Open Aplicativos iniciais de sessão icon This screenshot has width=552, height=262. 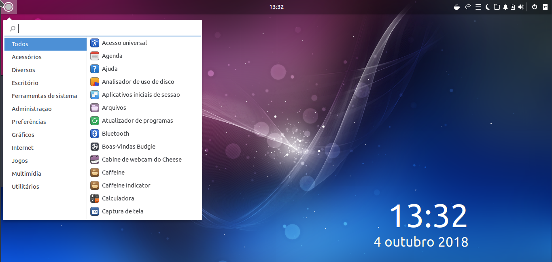95,95
